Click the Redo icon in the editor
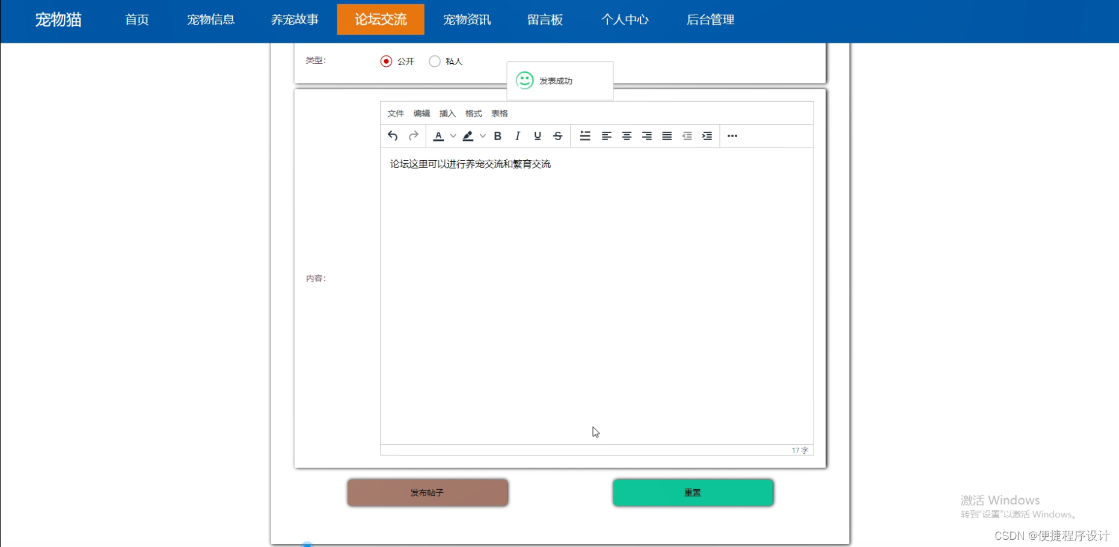Screen dimensions: 1119x547 click(413, 135)
